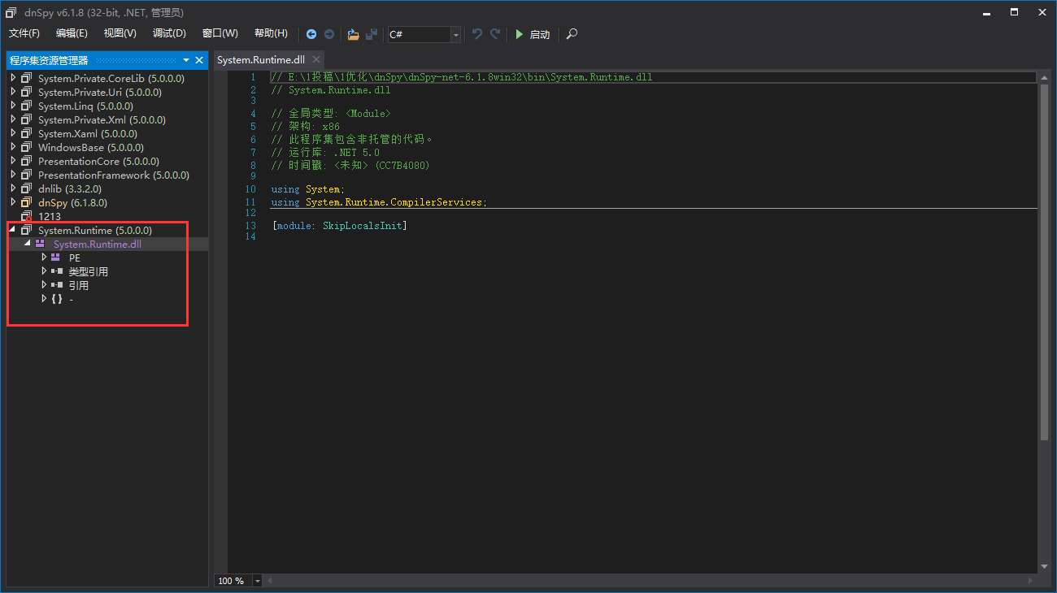Open the 窗口(W) menu

(x=220, y=33)
